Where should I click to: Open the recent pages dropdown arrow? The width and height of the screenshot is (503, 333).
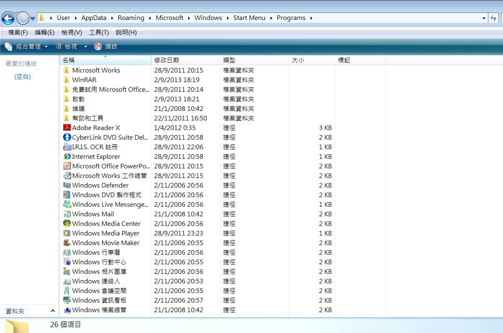[x=33, y=18]
